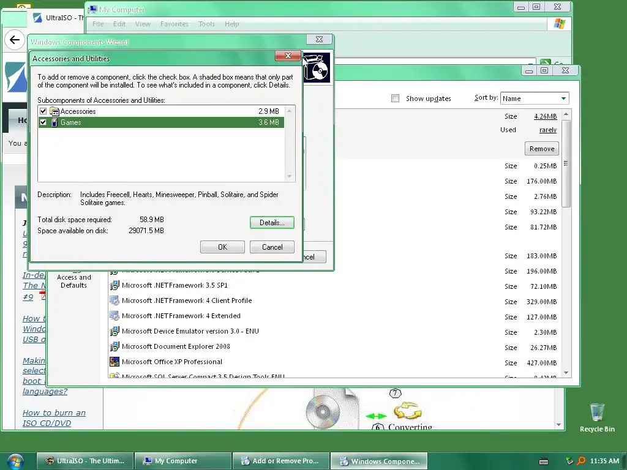Click the CD box wizard graphic
The width and height of the screenshot is (627, 470).
click(x=317, y=68)
